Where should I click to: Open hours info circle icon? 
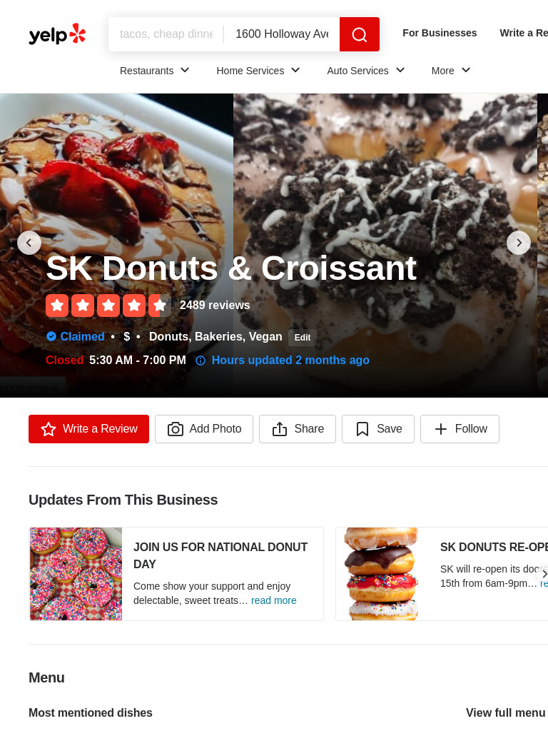(x=201, y=361)
